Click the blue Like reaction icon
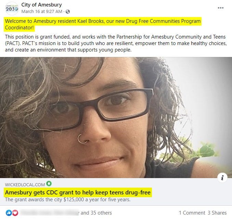The image size is (232, 219). pyautogui.click(x=9, y=213)
